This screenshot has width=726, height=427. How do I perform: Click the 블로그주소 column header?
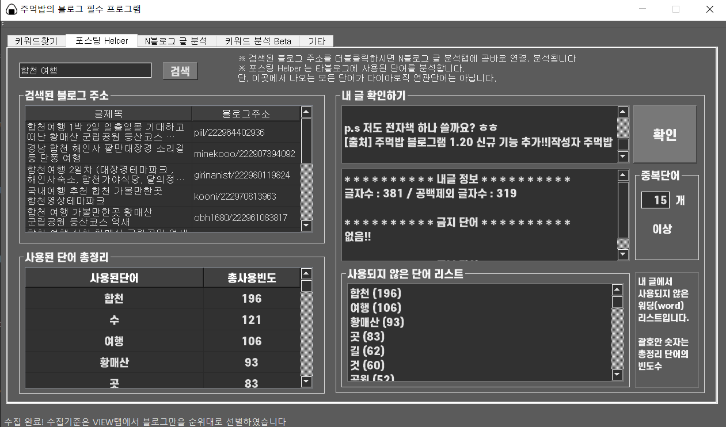tap(246, 113)
